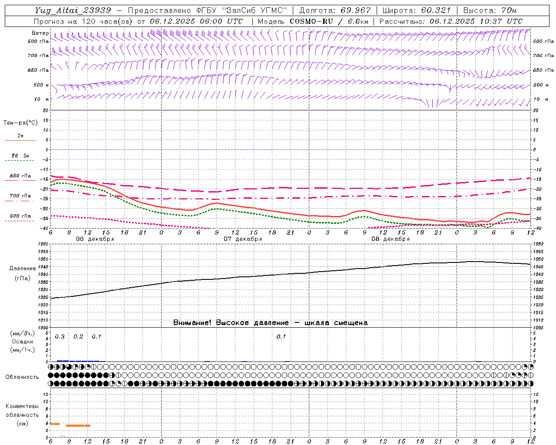The height and width of the screenshot is (445, 556).
Task: Click the 700 гПа wind level label on right
Action: pyautogui.click(x=543, y=56)
